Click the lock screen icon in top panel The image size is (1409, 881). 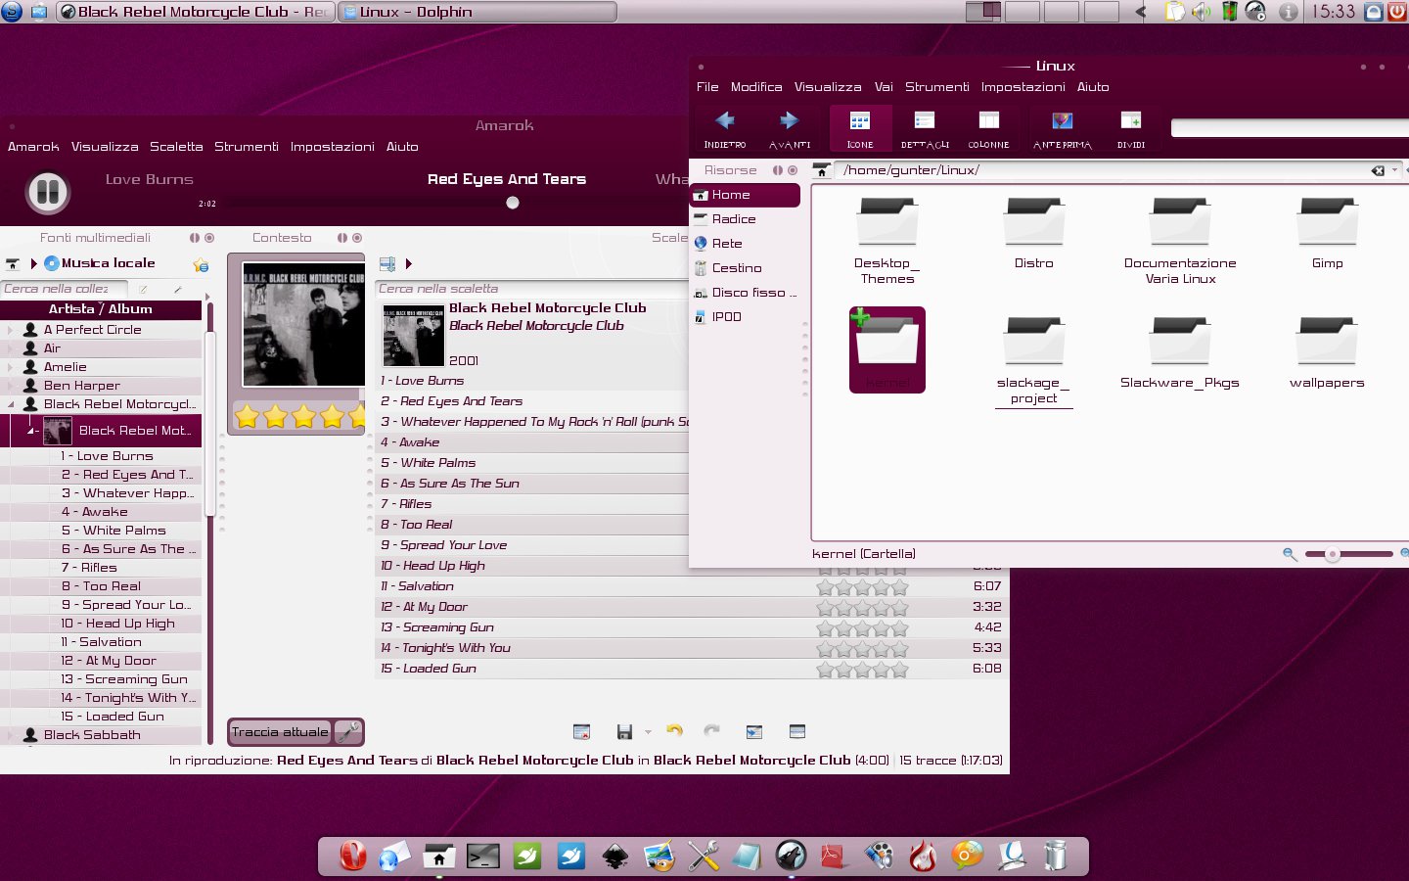click(x=1374, y=12)
